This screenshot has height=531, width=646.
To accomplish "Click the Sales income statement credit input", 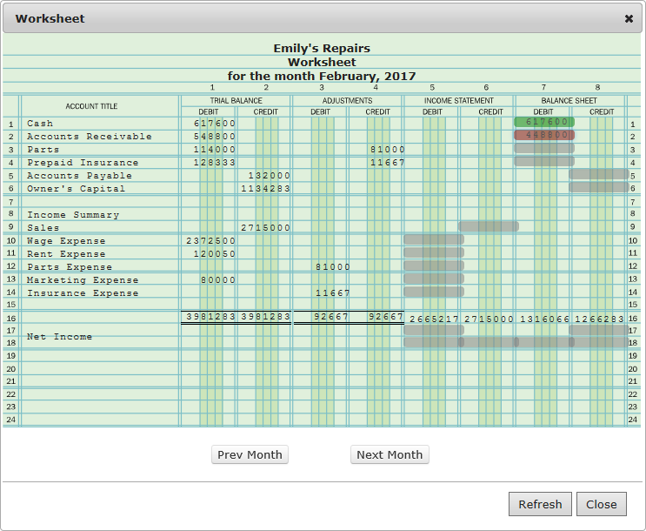I will (489, 226).
